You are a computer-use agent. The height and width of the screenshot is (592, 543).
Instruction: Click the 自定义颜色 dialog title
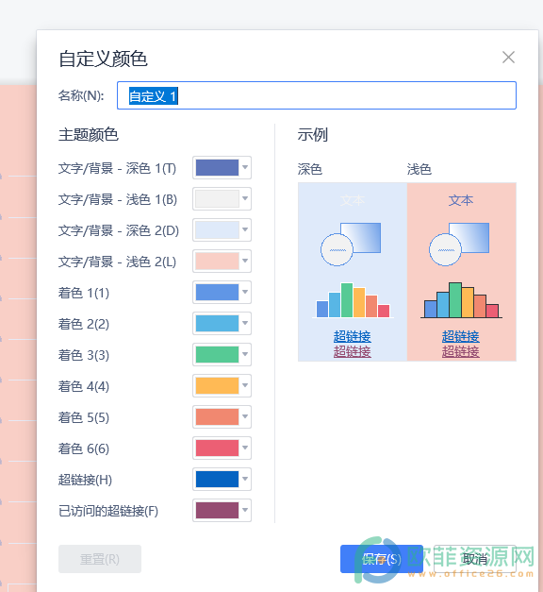click(103, 59)
